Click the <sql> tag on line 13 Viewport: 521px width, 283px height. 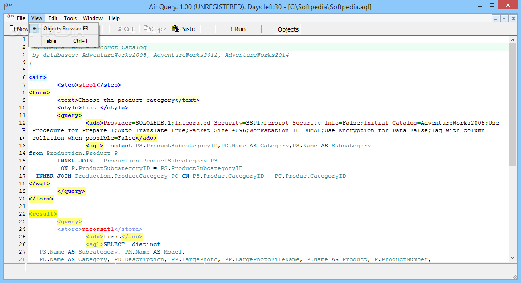click(x=94, y=146)
